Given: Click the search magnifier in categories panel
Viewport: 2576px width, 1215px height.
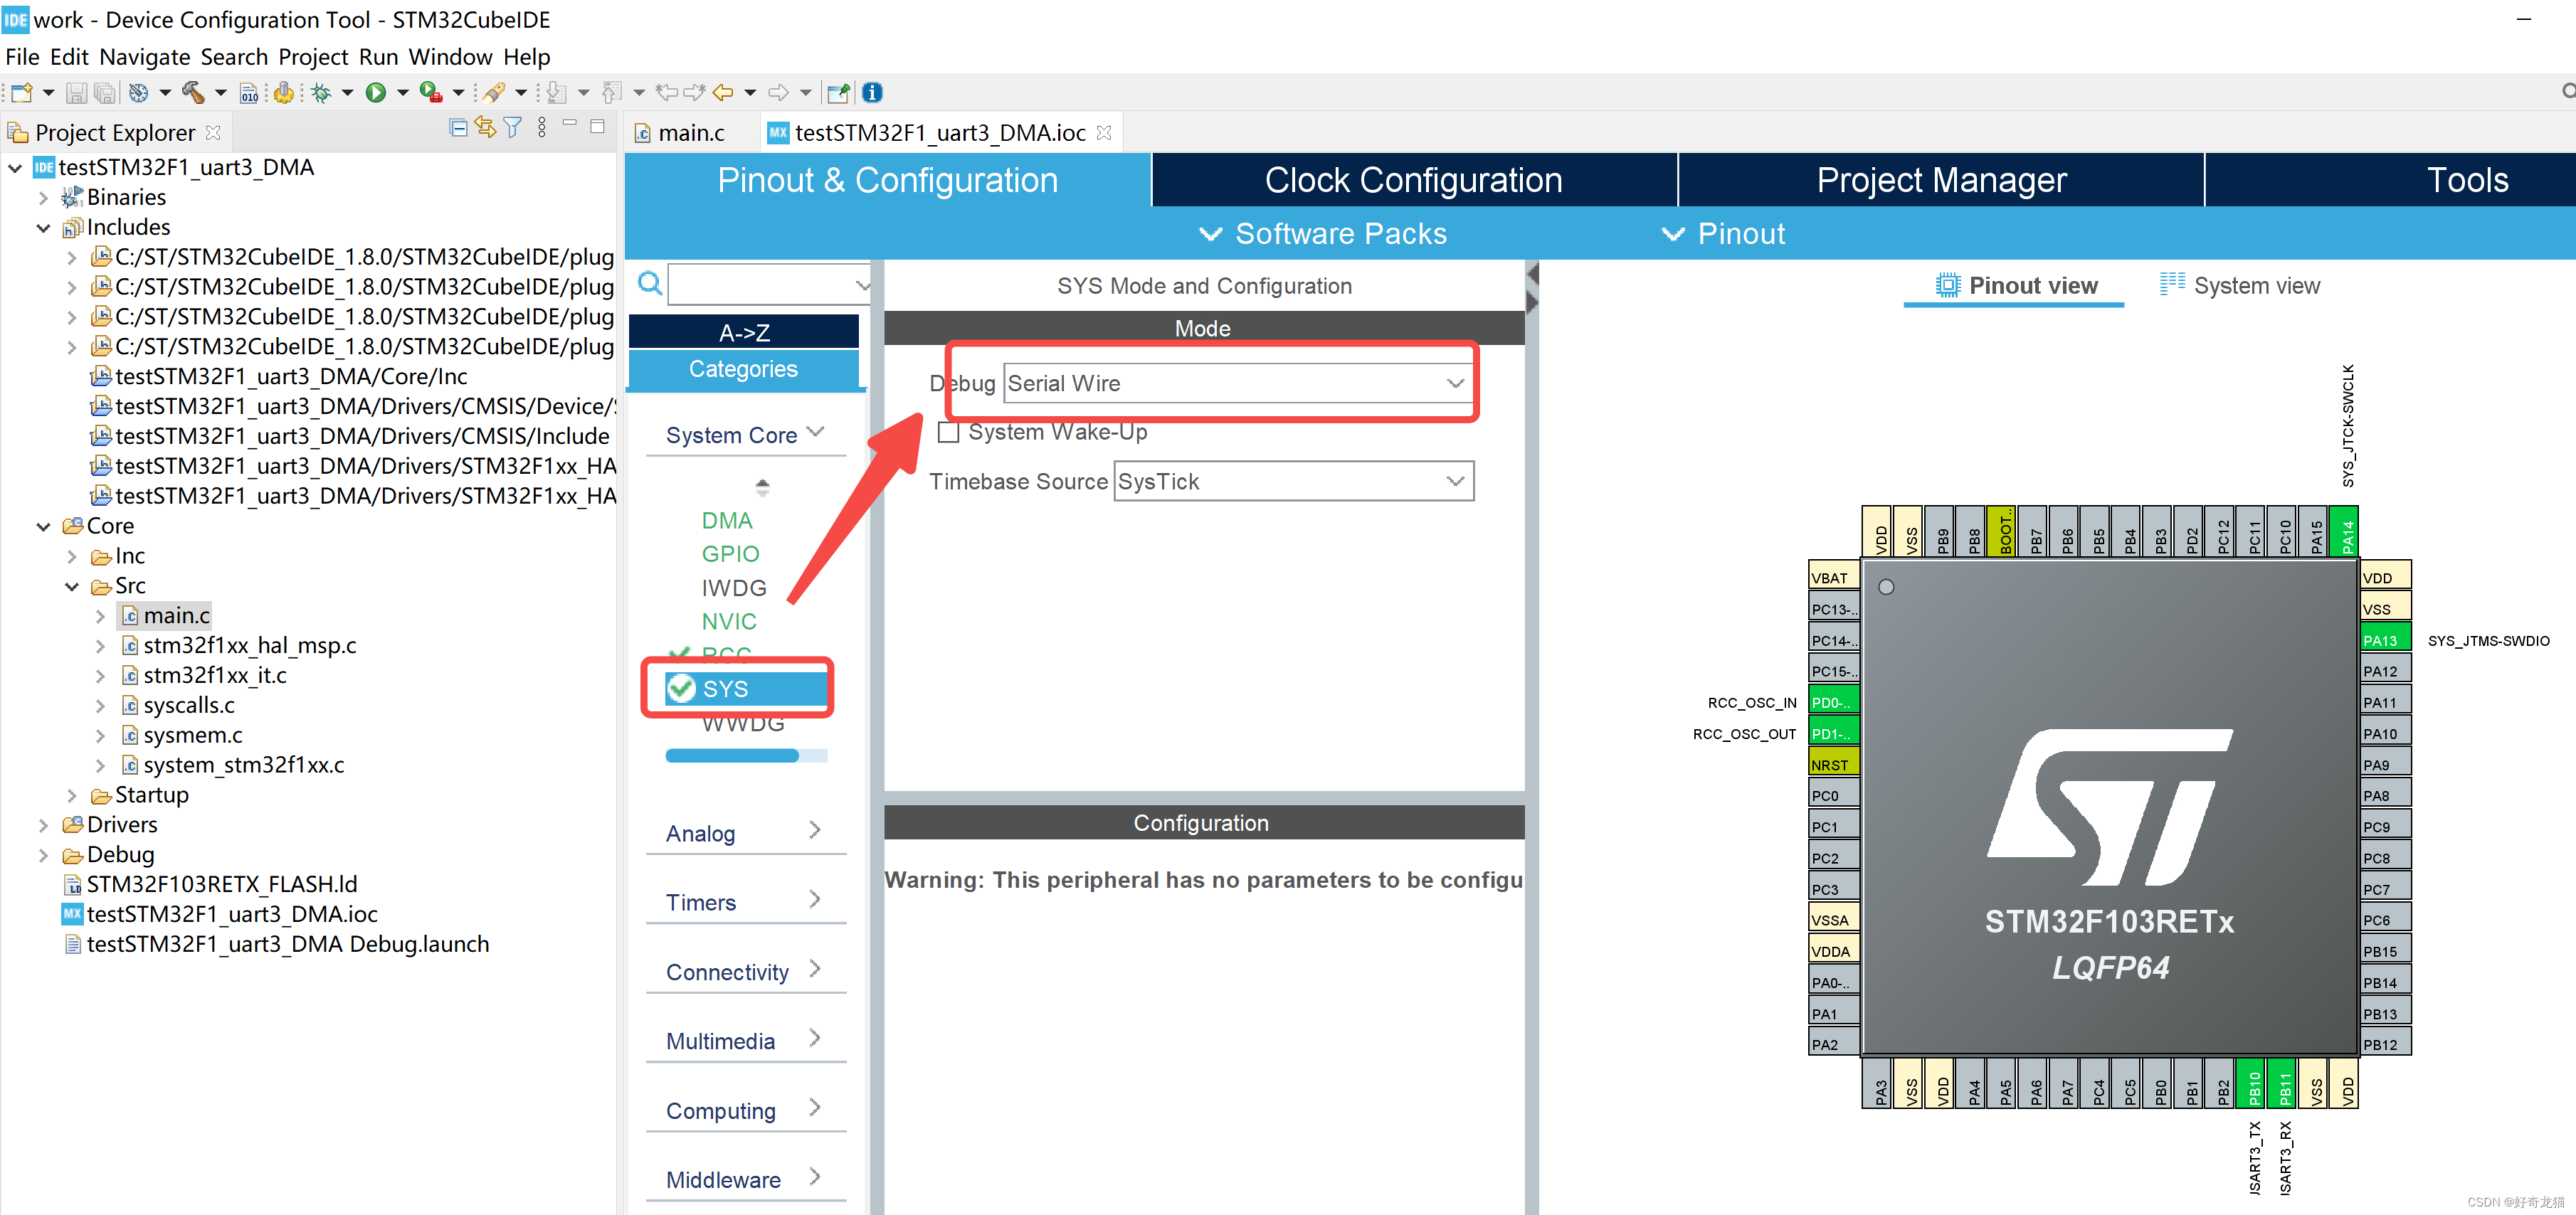Looking at the screenshot, I should [x=650, y=284].
